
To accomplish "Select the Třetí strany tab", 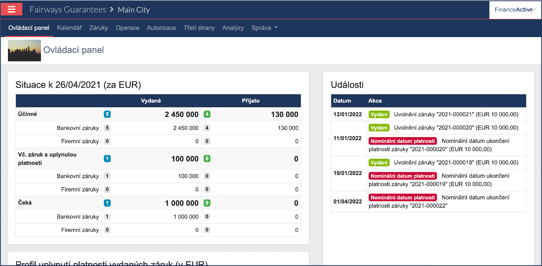I will (x=199, y=28).
